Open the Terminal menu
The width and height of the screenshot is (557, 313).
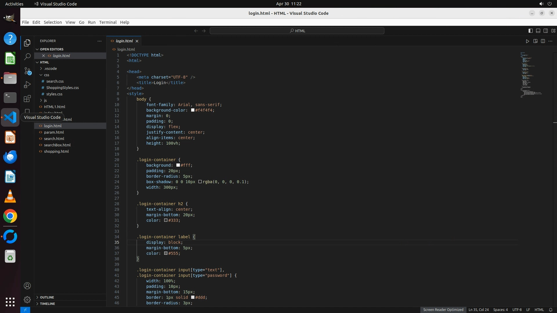click(x=108, y=22)
